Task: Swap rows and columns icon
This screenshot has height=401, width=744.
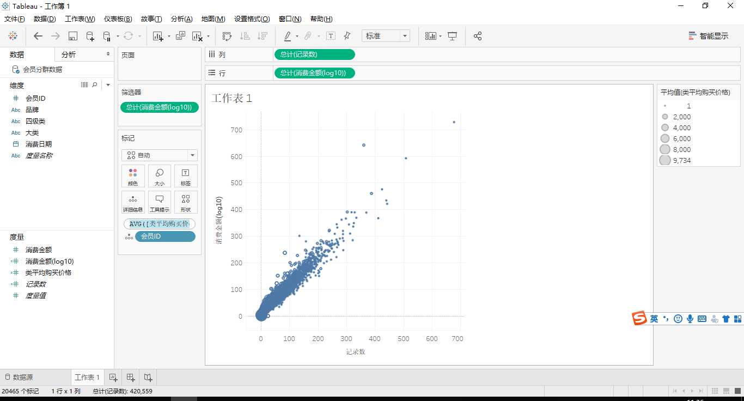Action: [227, 36]
